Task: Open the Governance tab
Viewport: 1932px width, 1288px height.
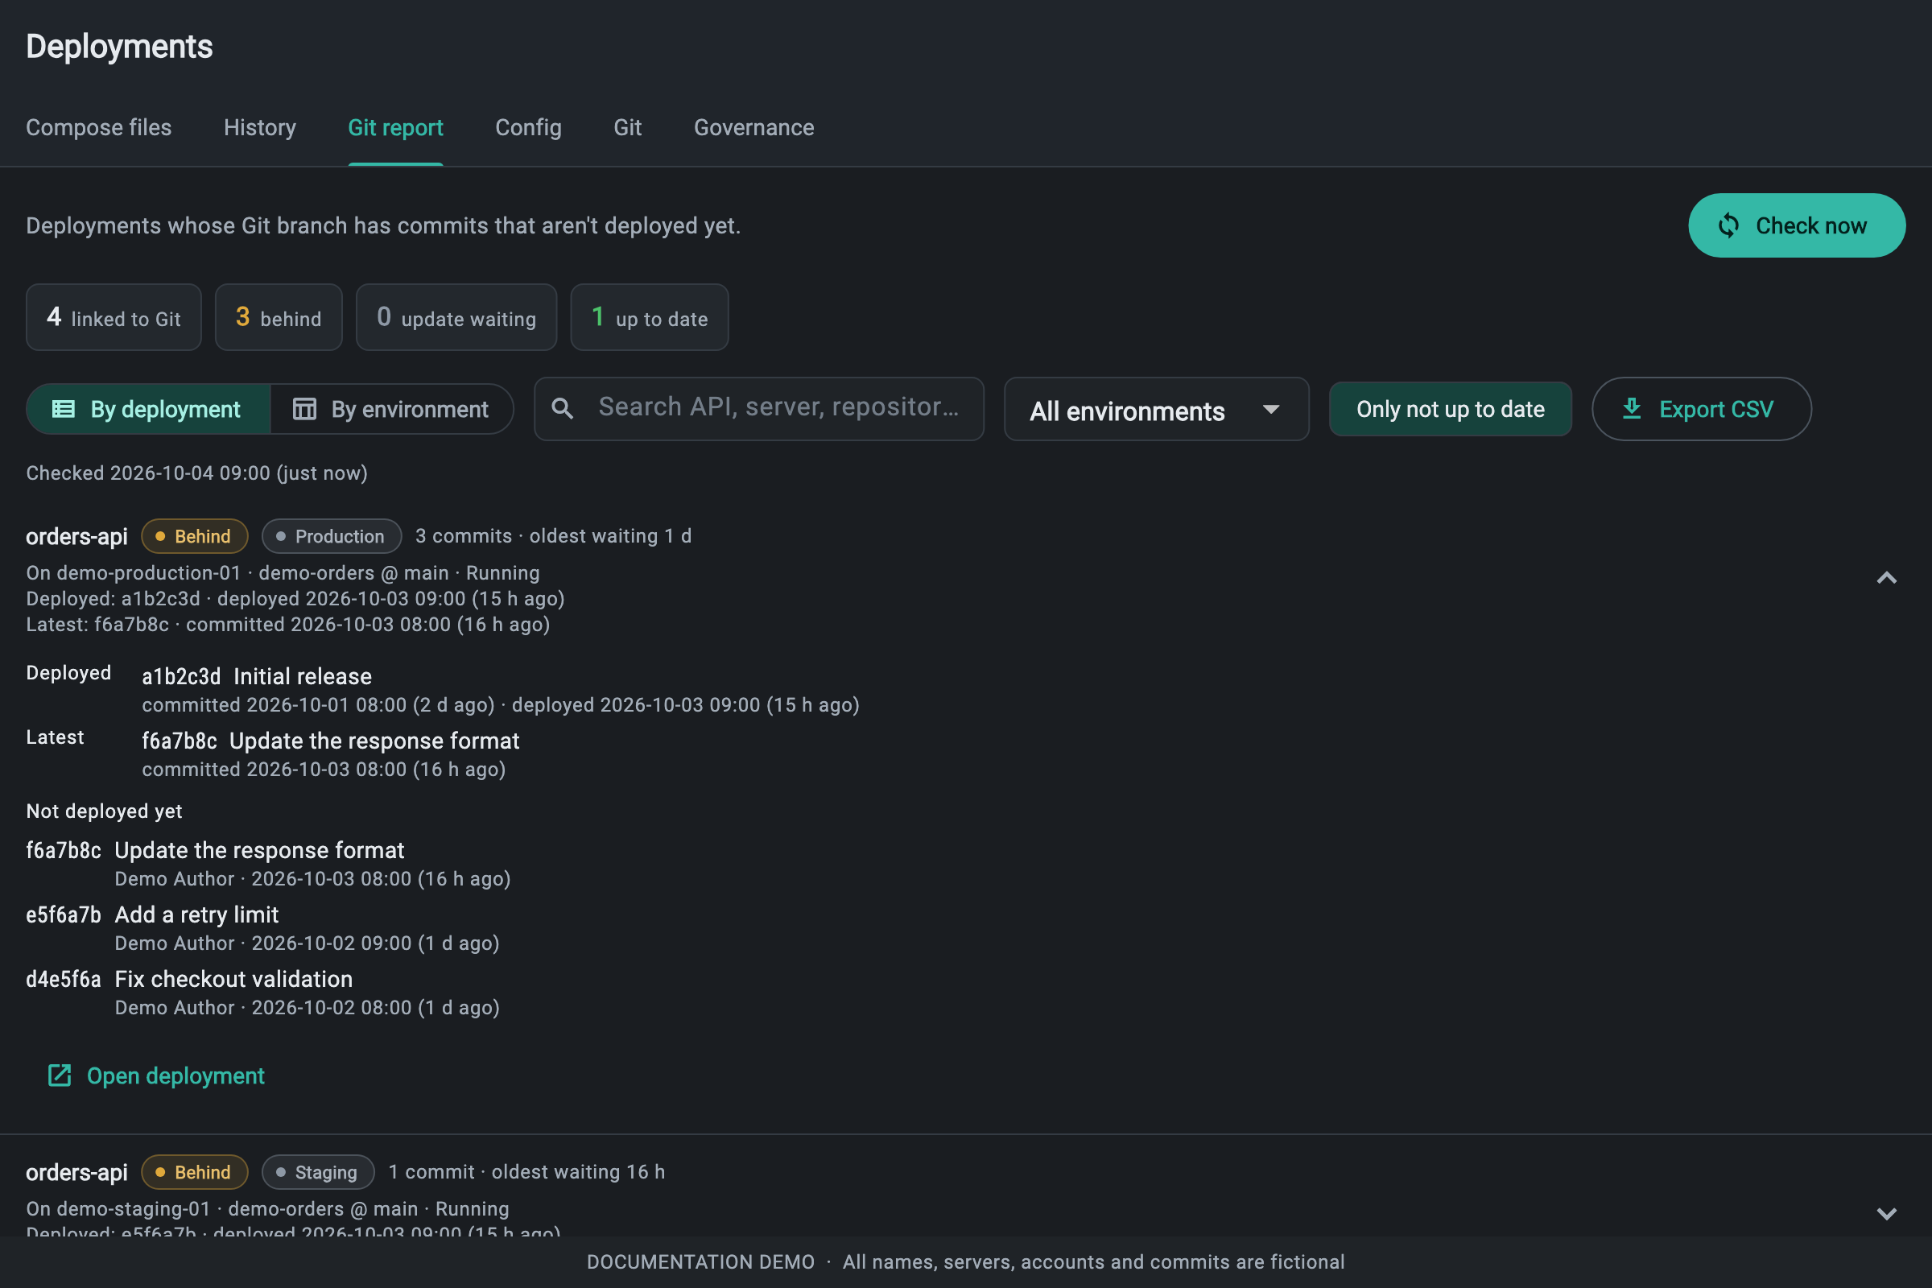Action: 754,127
